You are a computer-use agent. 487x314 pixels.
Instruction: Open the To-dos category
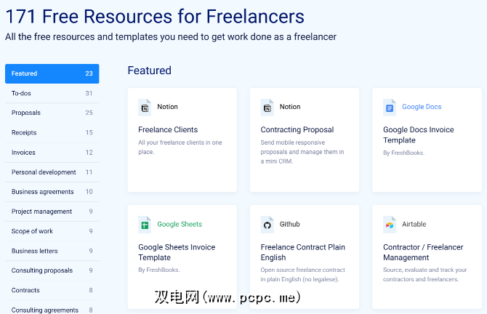(x=52, y=93)
